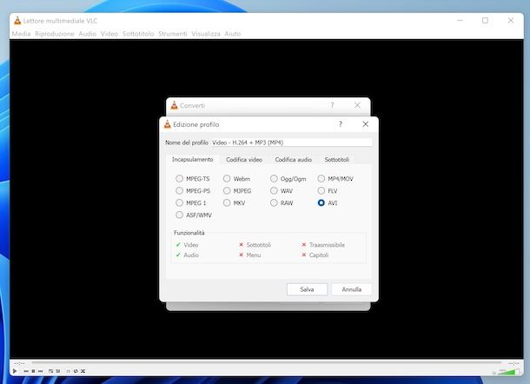Click the Trasmissibile feature label
Image resolution: width=530 pixels, height=384 pixels.
[327, 245]
